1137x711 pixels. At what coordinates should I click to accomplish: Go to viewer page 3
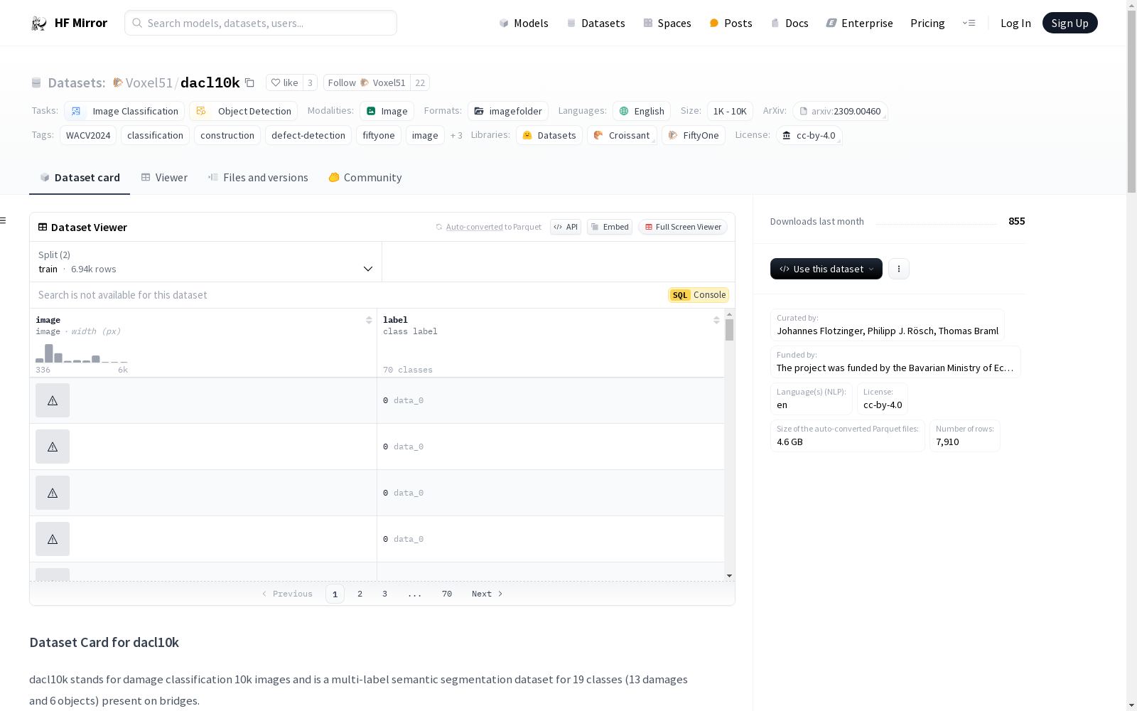[385, 594]
